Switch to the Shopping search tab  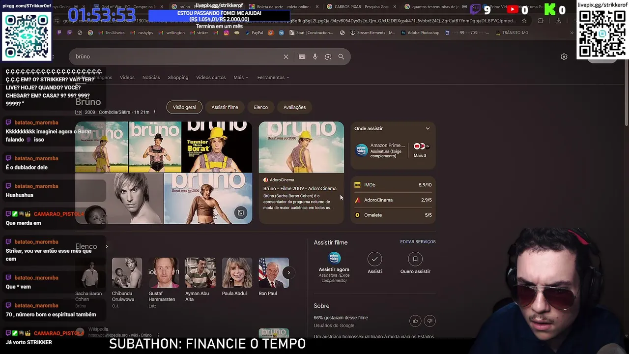(178, 78)
